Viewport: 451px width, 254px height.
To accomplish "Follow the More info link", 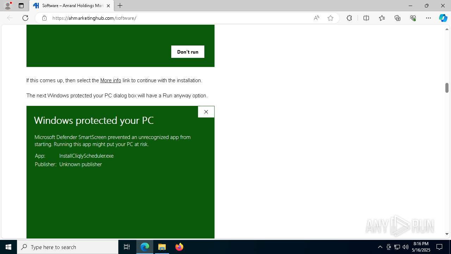I will (x=111, y=80).
